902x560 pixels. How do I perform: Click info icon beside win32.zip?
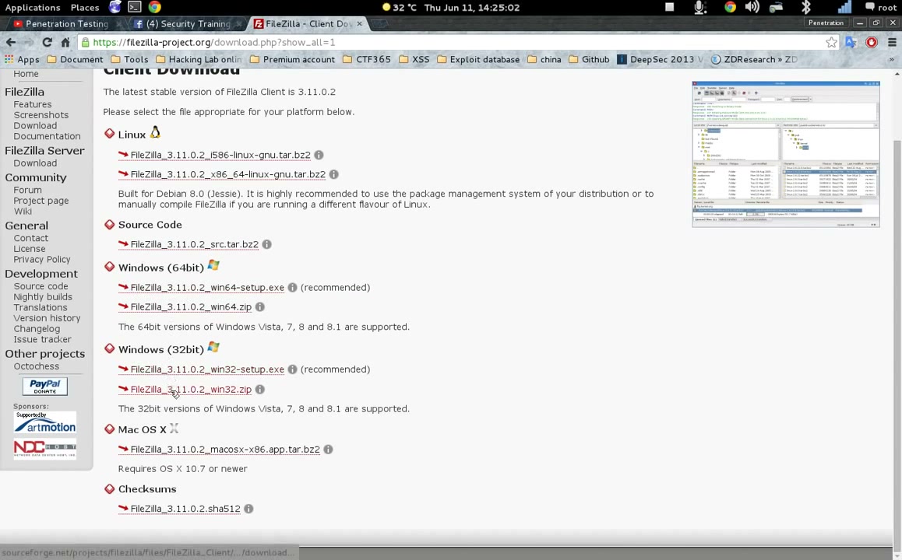[x=260, y=389]
